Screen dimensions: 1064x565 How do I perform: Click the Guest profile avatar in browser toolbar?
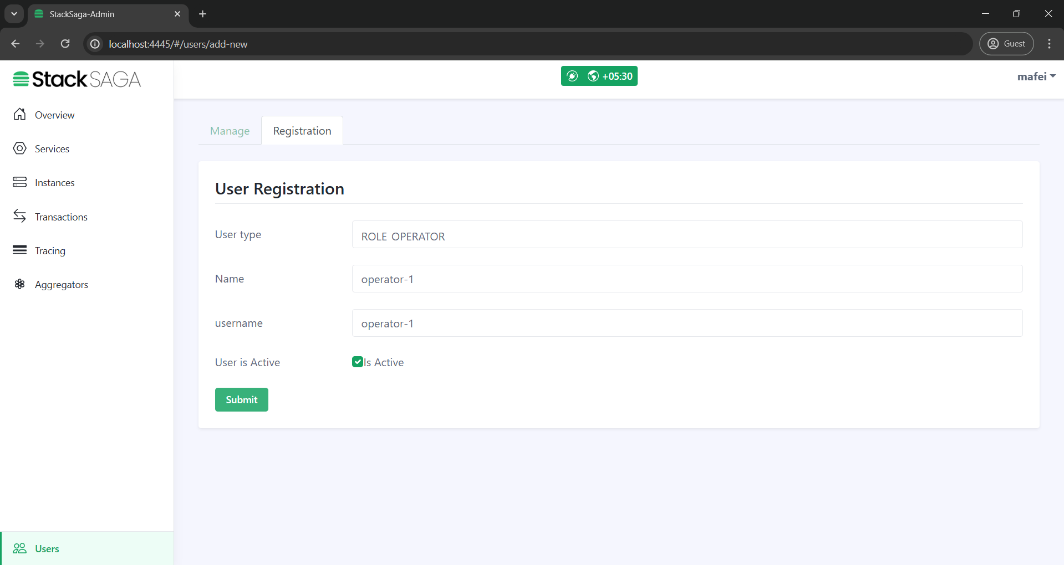tap(994, 43)
